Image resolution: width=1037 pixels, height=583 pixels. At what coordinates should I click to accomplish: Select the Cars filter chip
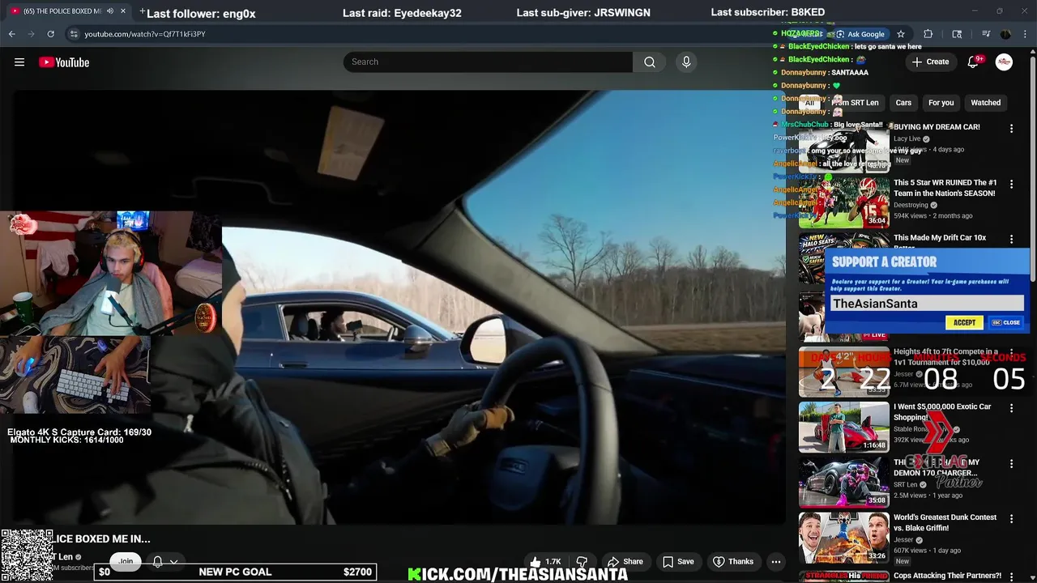click(x=903, y=103)
